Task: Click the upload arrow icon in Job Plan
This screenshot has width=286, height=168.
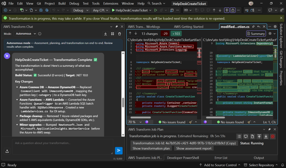Action: coord(259,136)
